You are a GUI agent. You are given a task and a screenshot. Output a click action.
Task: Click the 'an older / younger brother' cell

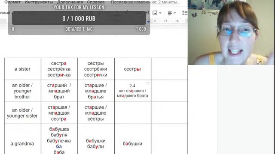[x=22, y=91]
